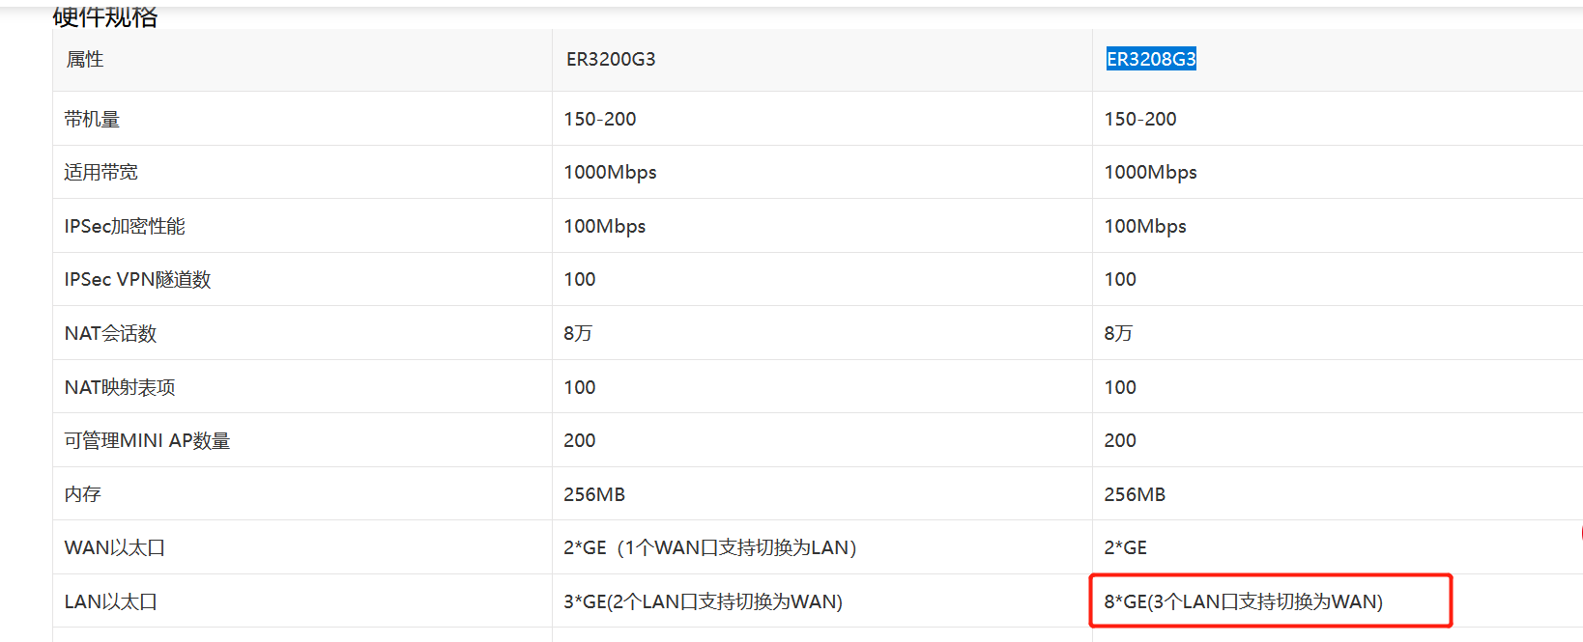Click 150-200 in the ER3208G3 column
The width and height of the screenshot is (1583, 642).
coord(1140,119)
